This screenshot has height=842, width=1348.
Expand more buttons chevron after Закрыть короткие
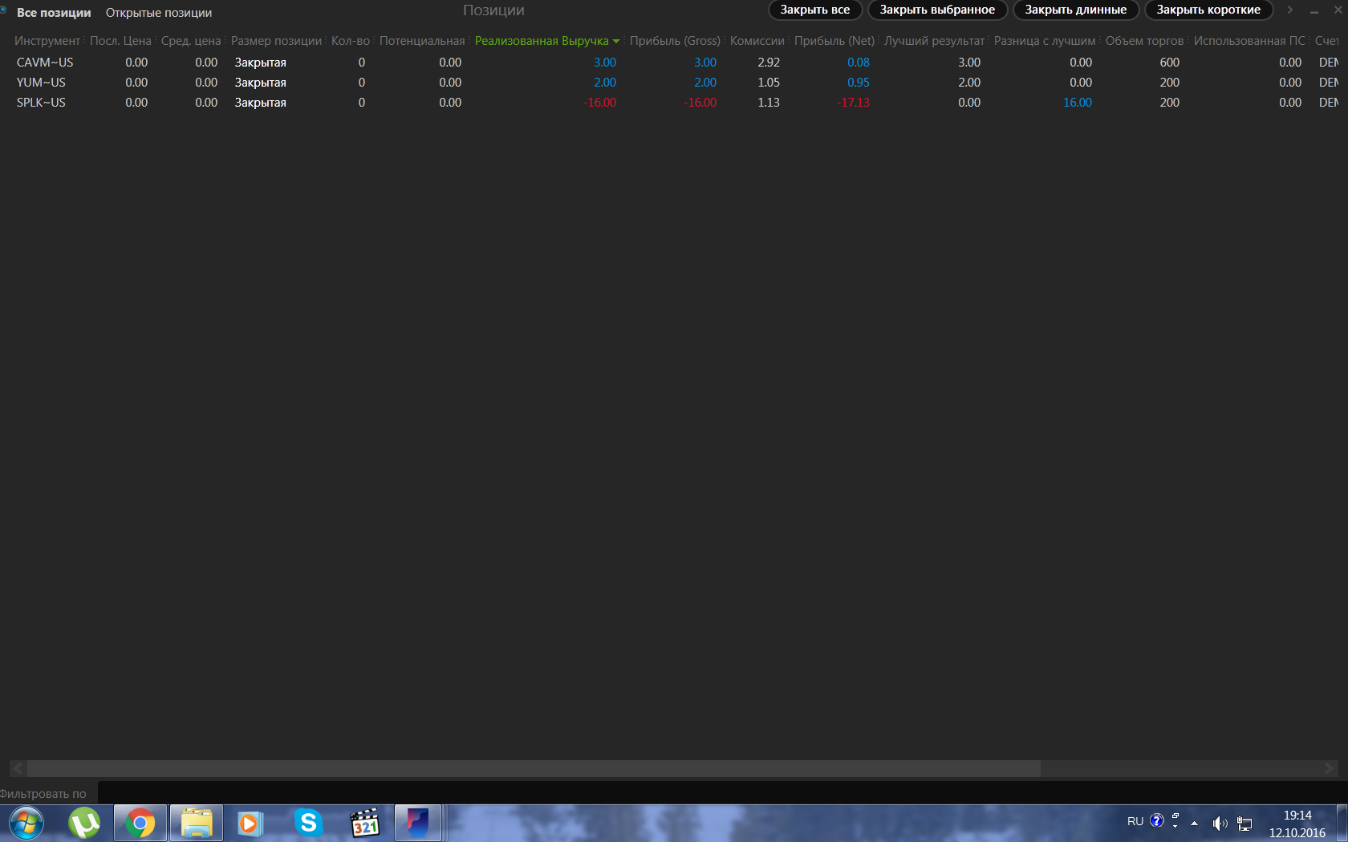[x=1290, y=10]
